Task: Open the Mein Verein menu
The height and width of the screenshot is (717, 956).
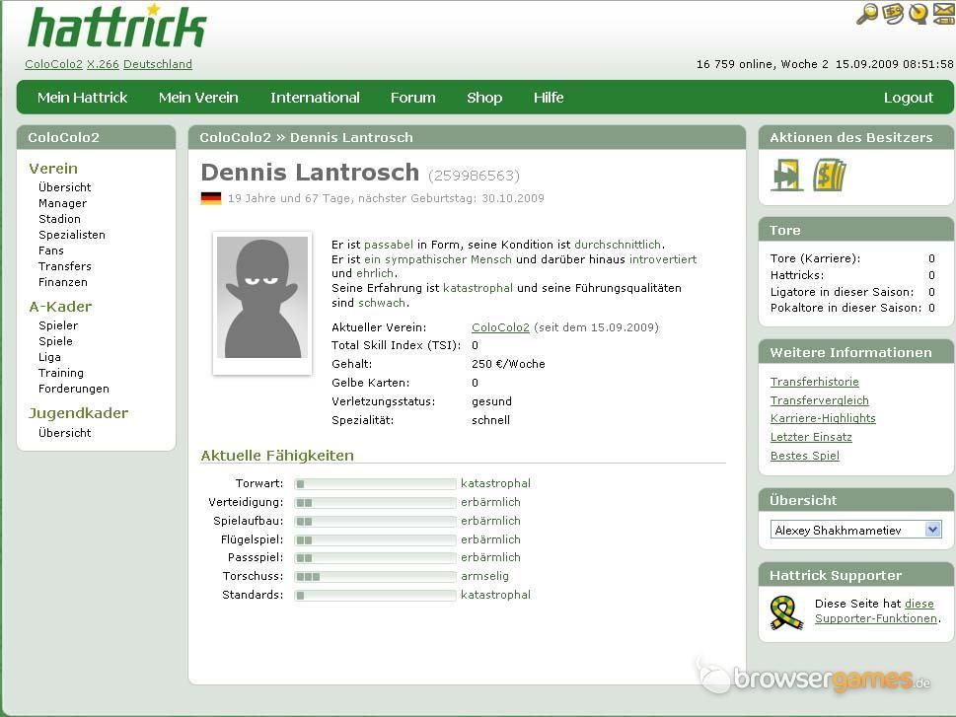Action: pos(198,98)
